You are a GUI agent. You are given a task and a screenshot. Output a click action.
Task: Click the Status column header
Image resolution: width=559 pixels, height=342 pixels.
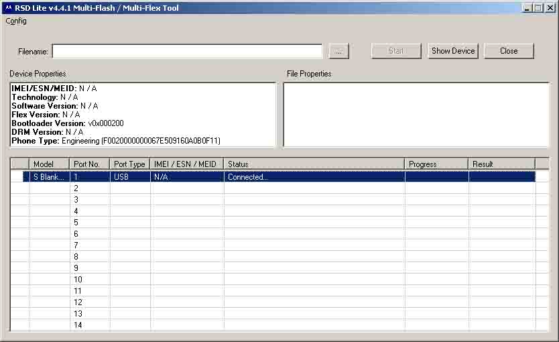pos(314,164)
